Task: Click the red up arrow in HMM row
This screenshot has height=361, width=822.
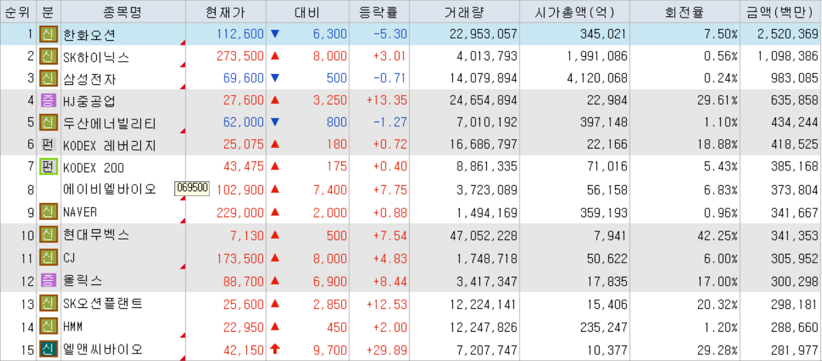Action: 275,326
